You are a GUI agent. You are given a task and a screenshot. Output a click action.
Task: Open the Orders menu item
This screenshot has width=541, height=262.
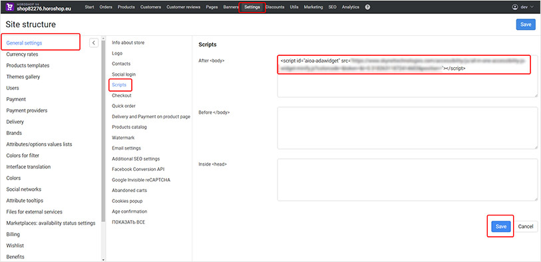point(106,7)
